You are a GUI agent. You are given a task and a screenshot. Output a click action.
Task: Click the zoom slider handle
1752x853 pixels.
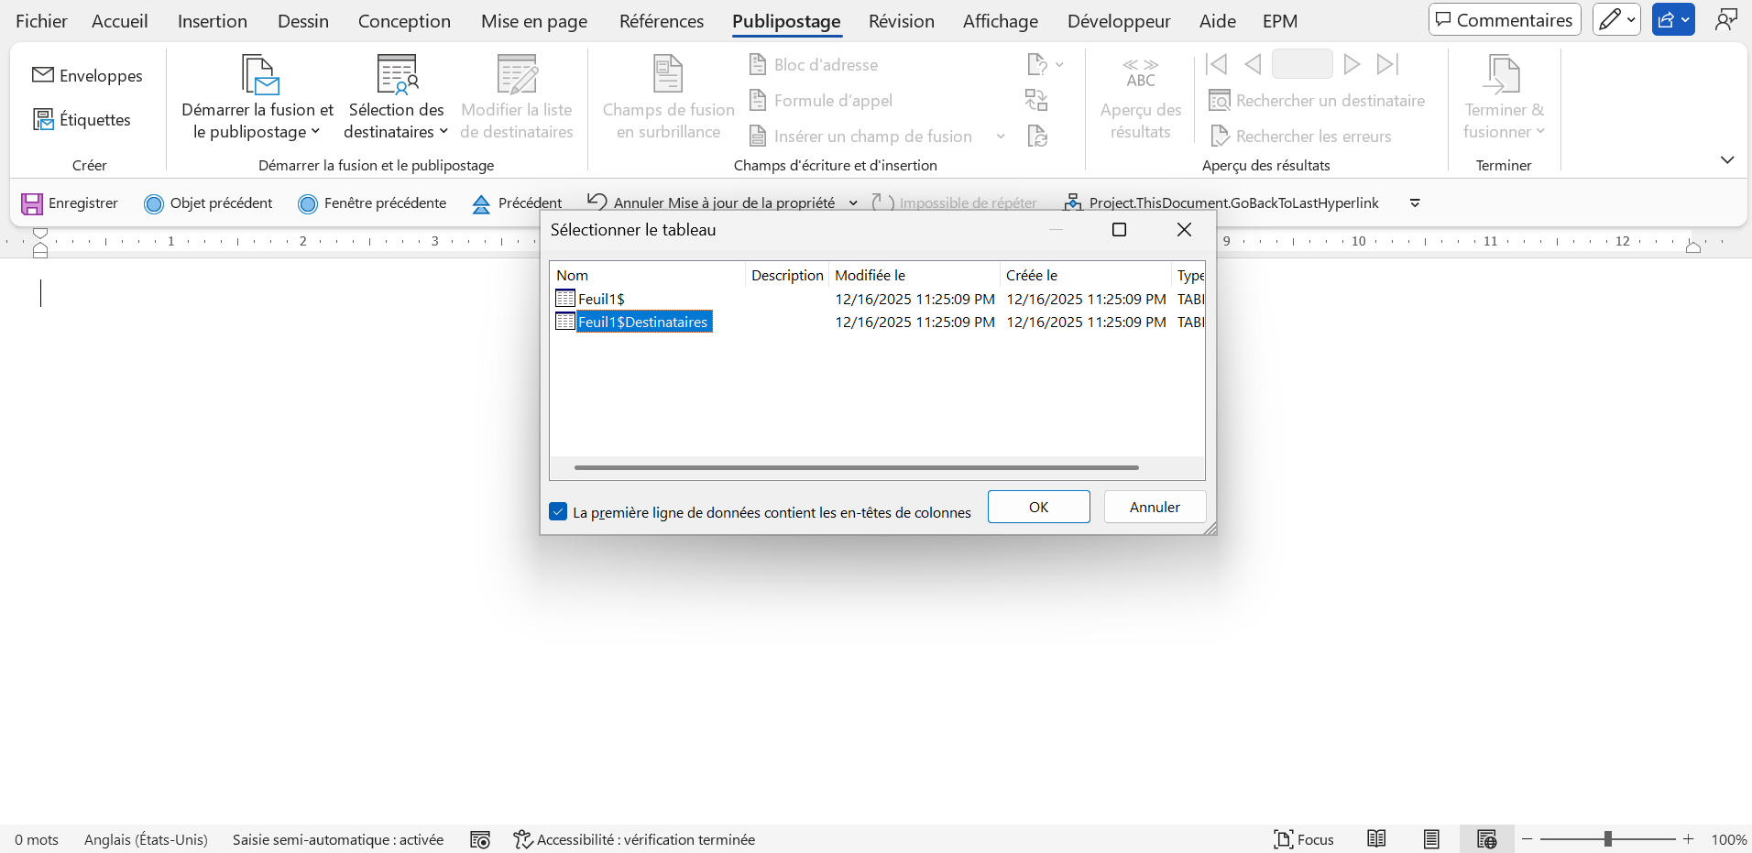1607,839
